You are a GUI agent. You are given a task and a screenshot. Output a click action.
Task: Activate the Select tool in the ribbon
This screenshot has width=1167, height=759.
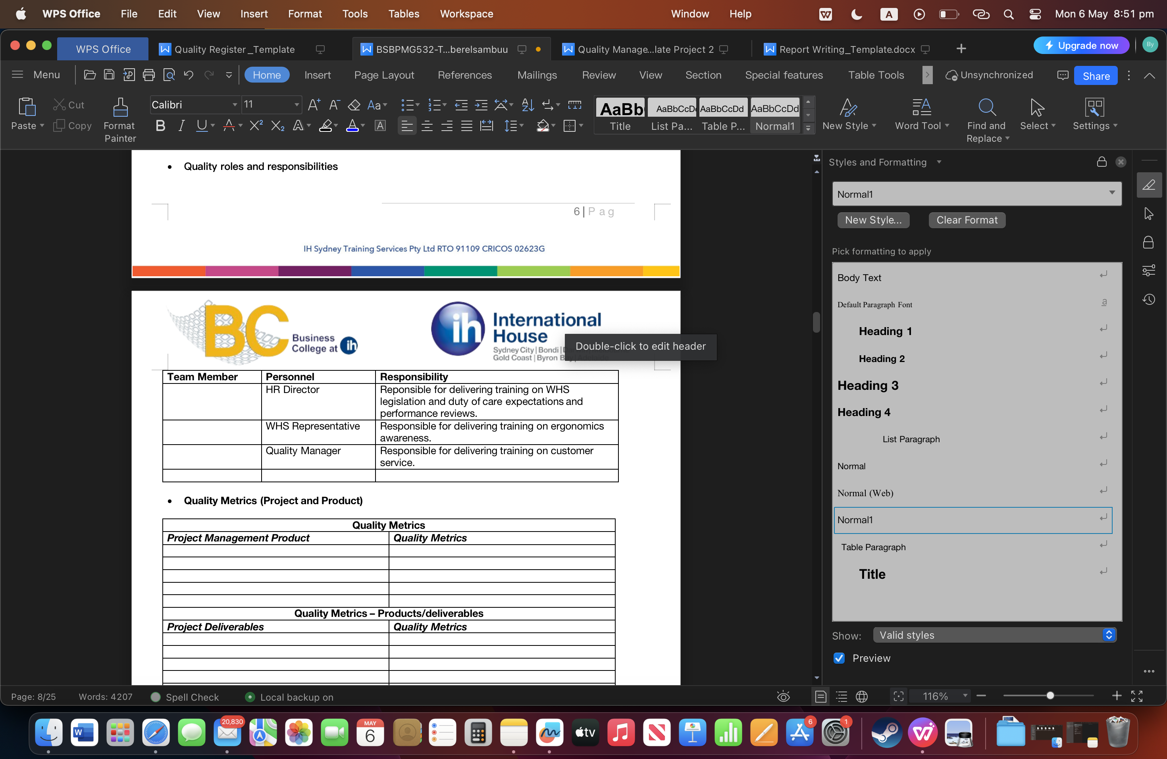1038,115
